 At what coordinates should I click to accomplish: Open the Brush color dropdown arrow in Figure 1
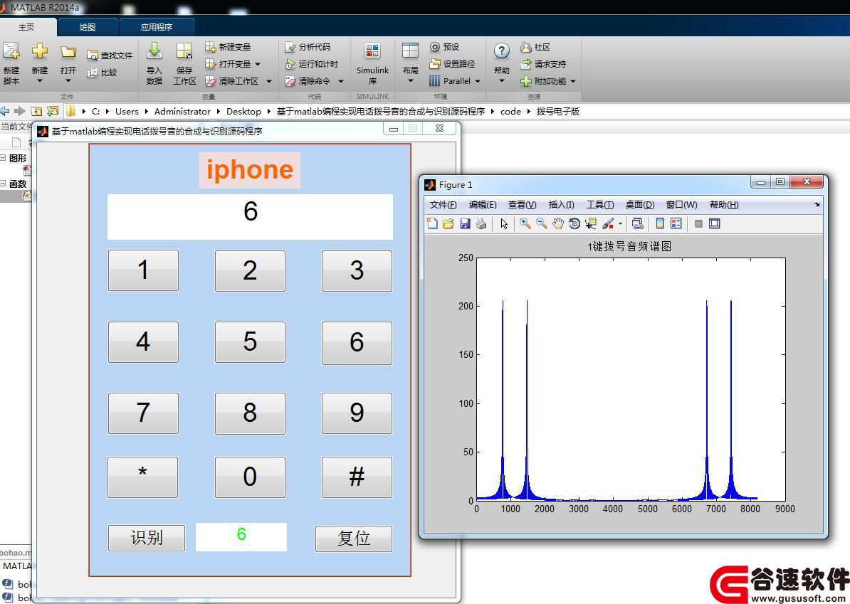[620, 223]
